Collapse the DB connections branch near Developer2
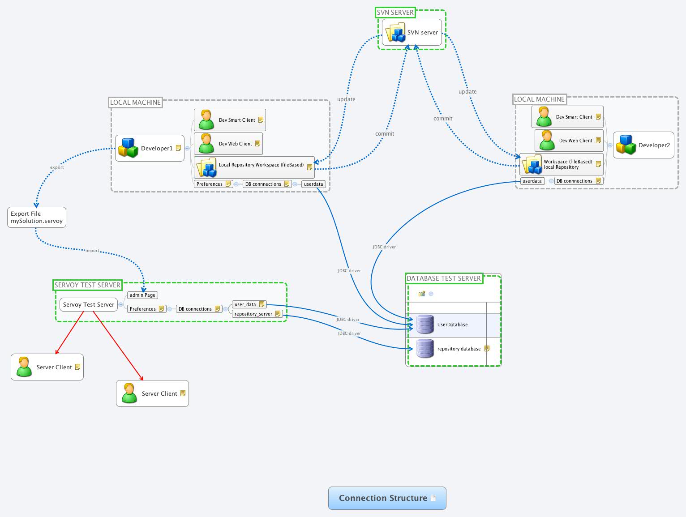 coord(551,181)
